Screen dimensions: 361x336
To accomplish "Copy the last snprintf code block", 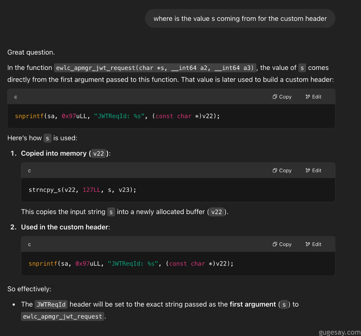I will click(x=282, y=244).
